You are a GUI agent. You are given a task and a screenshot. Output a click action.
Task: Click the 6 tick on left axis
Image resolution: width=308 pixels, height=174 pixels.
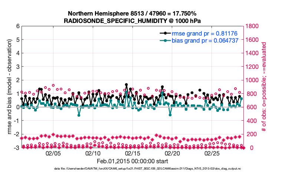click(18, 26)
